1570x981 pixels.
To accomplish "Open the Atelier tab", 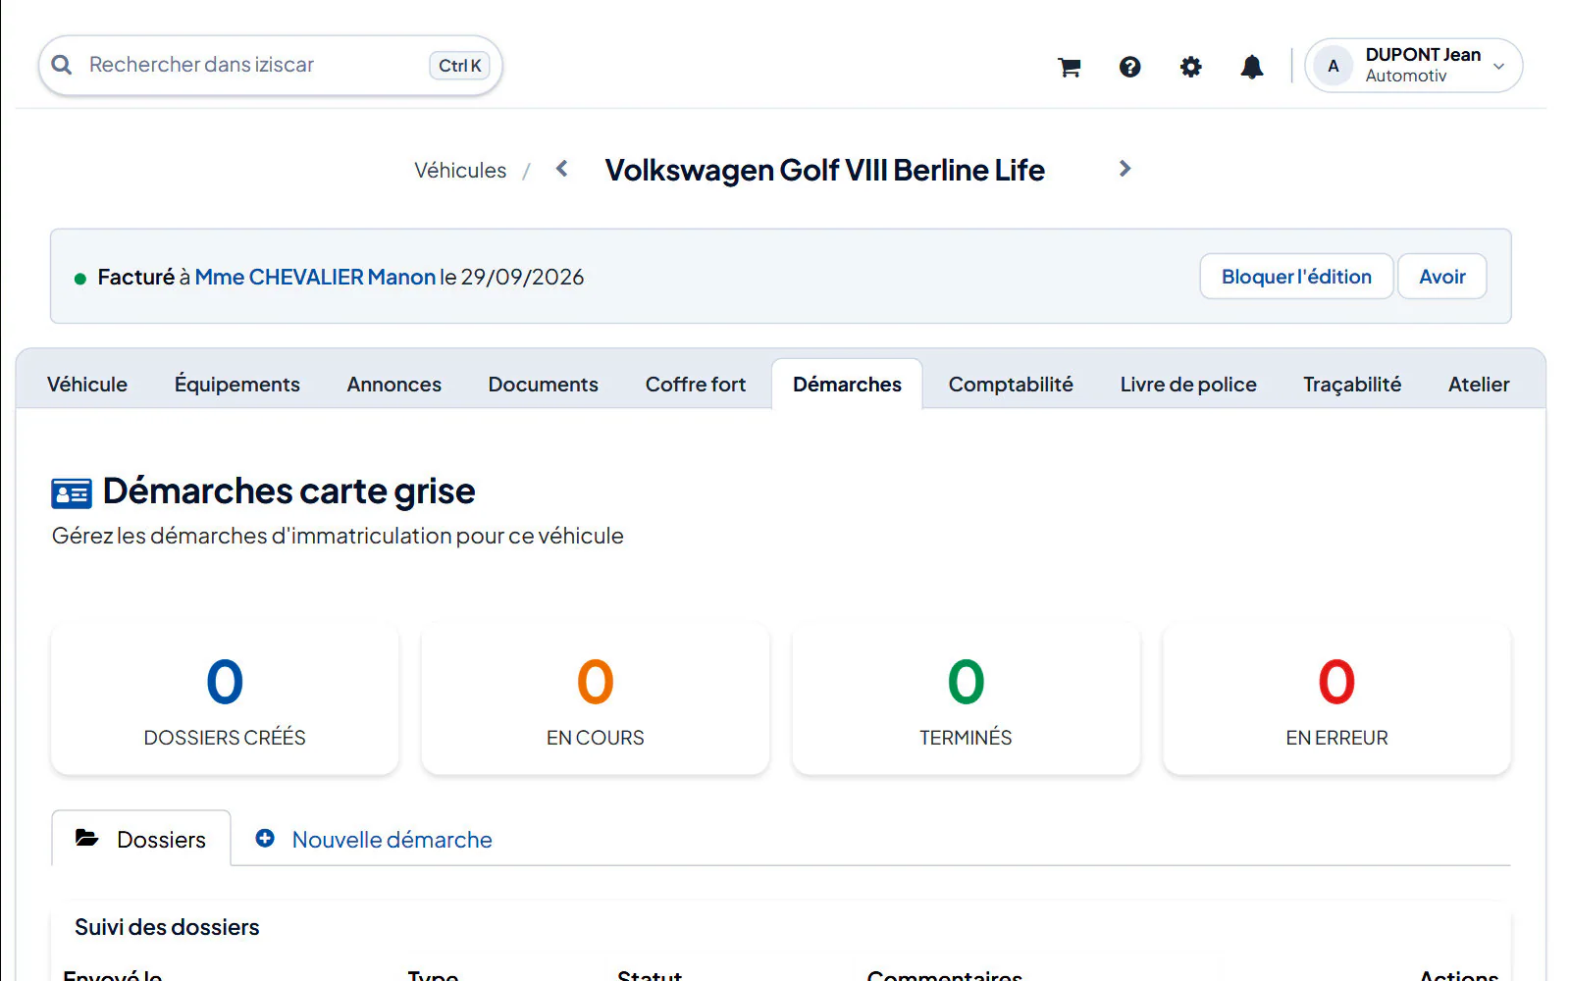I will [x=1479, y=385].
